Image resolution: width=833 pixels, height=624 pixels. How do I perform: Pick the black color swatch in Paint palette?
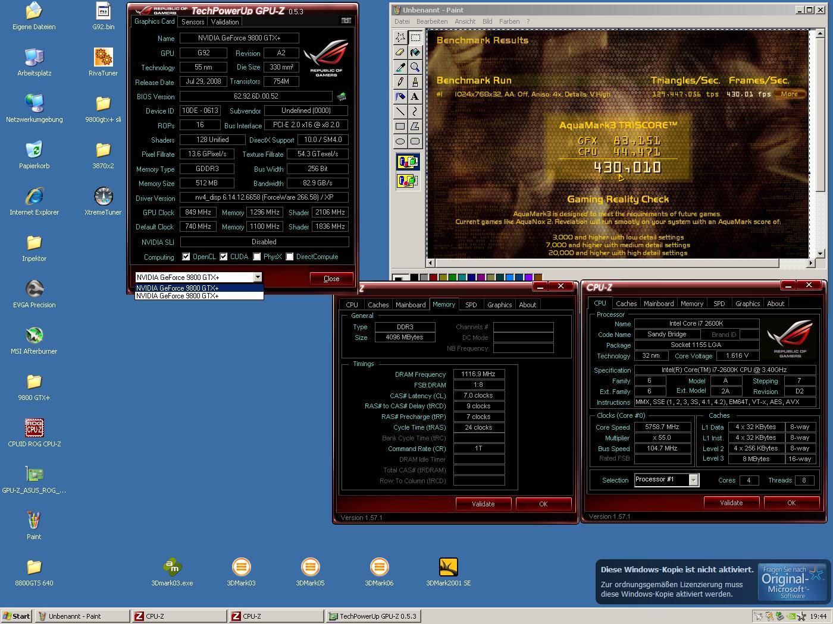414,278
